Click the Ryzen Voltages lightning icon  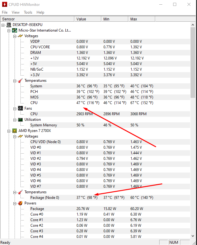[x=20, y=136]
